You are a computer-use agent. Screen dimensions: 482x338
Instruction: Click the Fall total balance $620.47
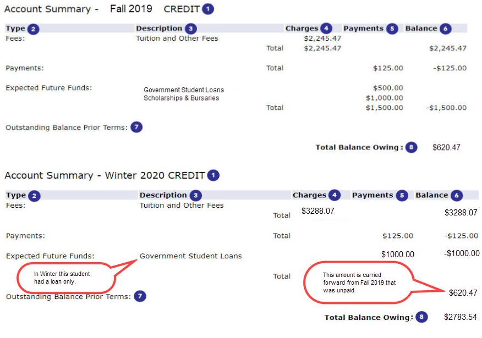(446, 147)
